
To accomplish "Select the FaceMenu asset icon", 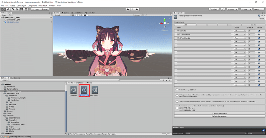I will pos(73,90).
